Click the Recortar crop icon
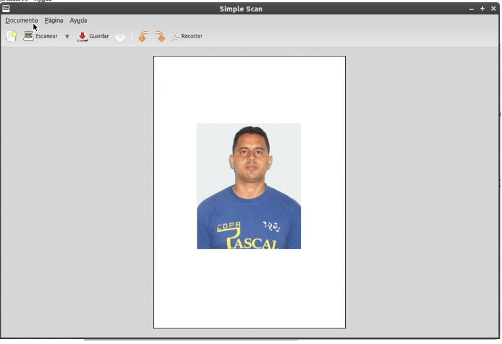Viewport: 502px width, 344px height. click(176, 37)
